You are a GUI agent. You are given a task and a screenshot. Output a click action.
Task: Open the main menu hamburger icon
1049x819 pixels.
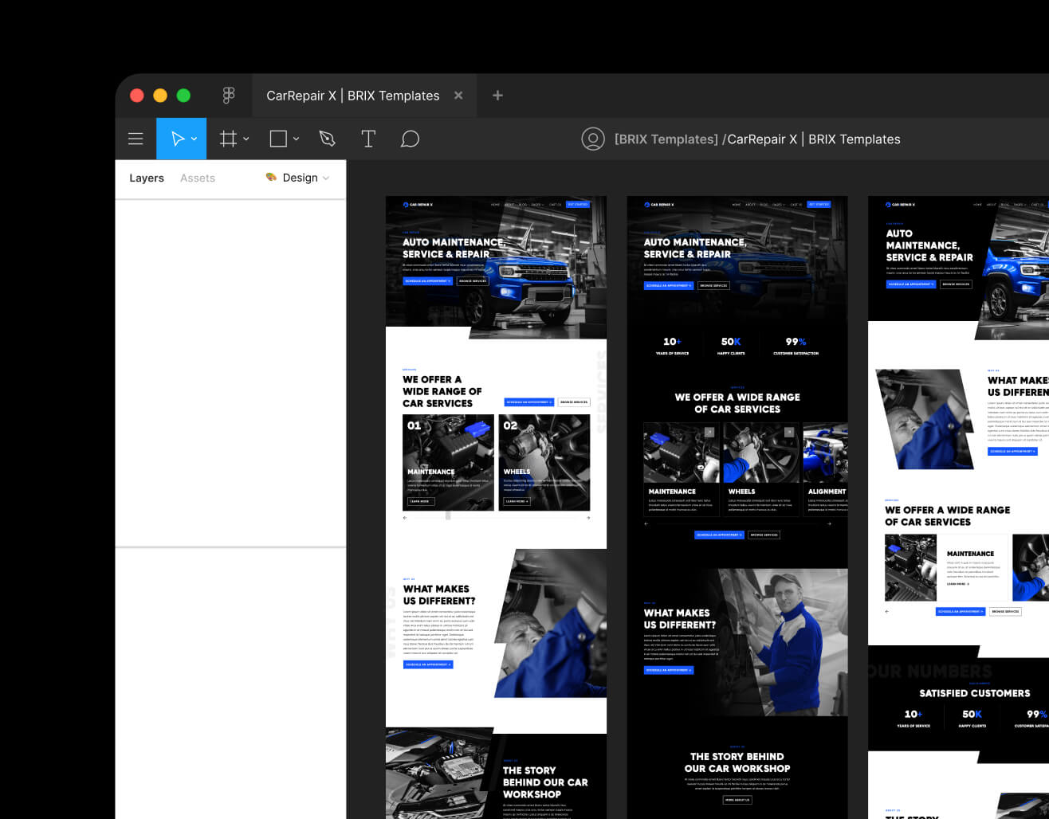tap(136, 138)
